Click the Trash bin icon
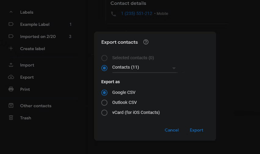This screenshot has width=260, height=154. point(11,118)
